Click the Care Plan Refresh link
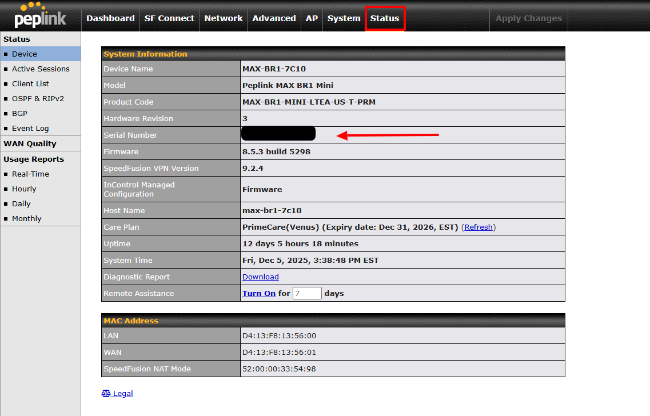 [478, 227]
